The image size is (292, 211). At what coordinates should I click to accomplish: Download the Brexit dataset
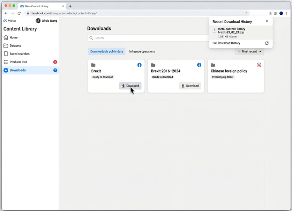pyautogui.click(x=130, y=86)
